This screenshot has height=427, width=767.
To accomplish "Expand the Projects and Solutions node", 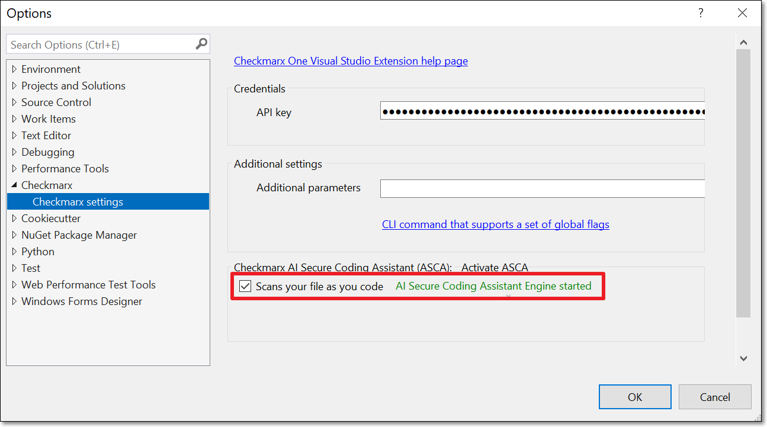I will [15, 86].
